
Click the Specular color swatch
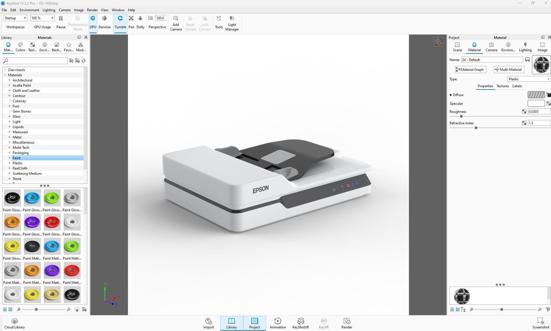pyautogui.click(x=536, y=103)
